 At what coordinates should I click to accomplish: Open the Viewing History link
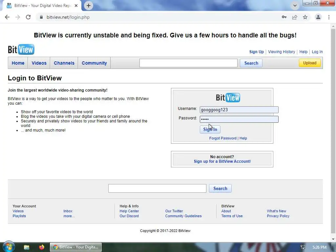click(282, 52)
